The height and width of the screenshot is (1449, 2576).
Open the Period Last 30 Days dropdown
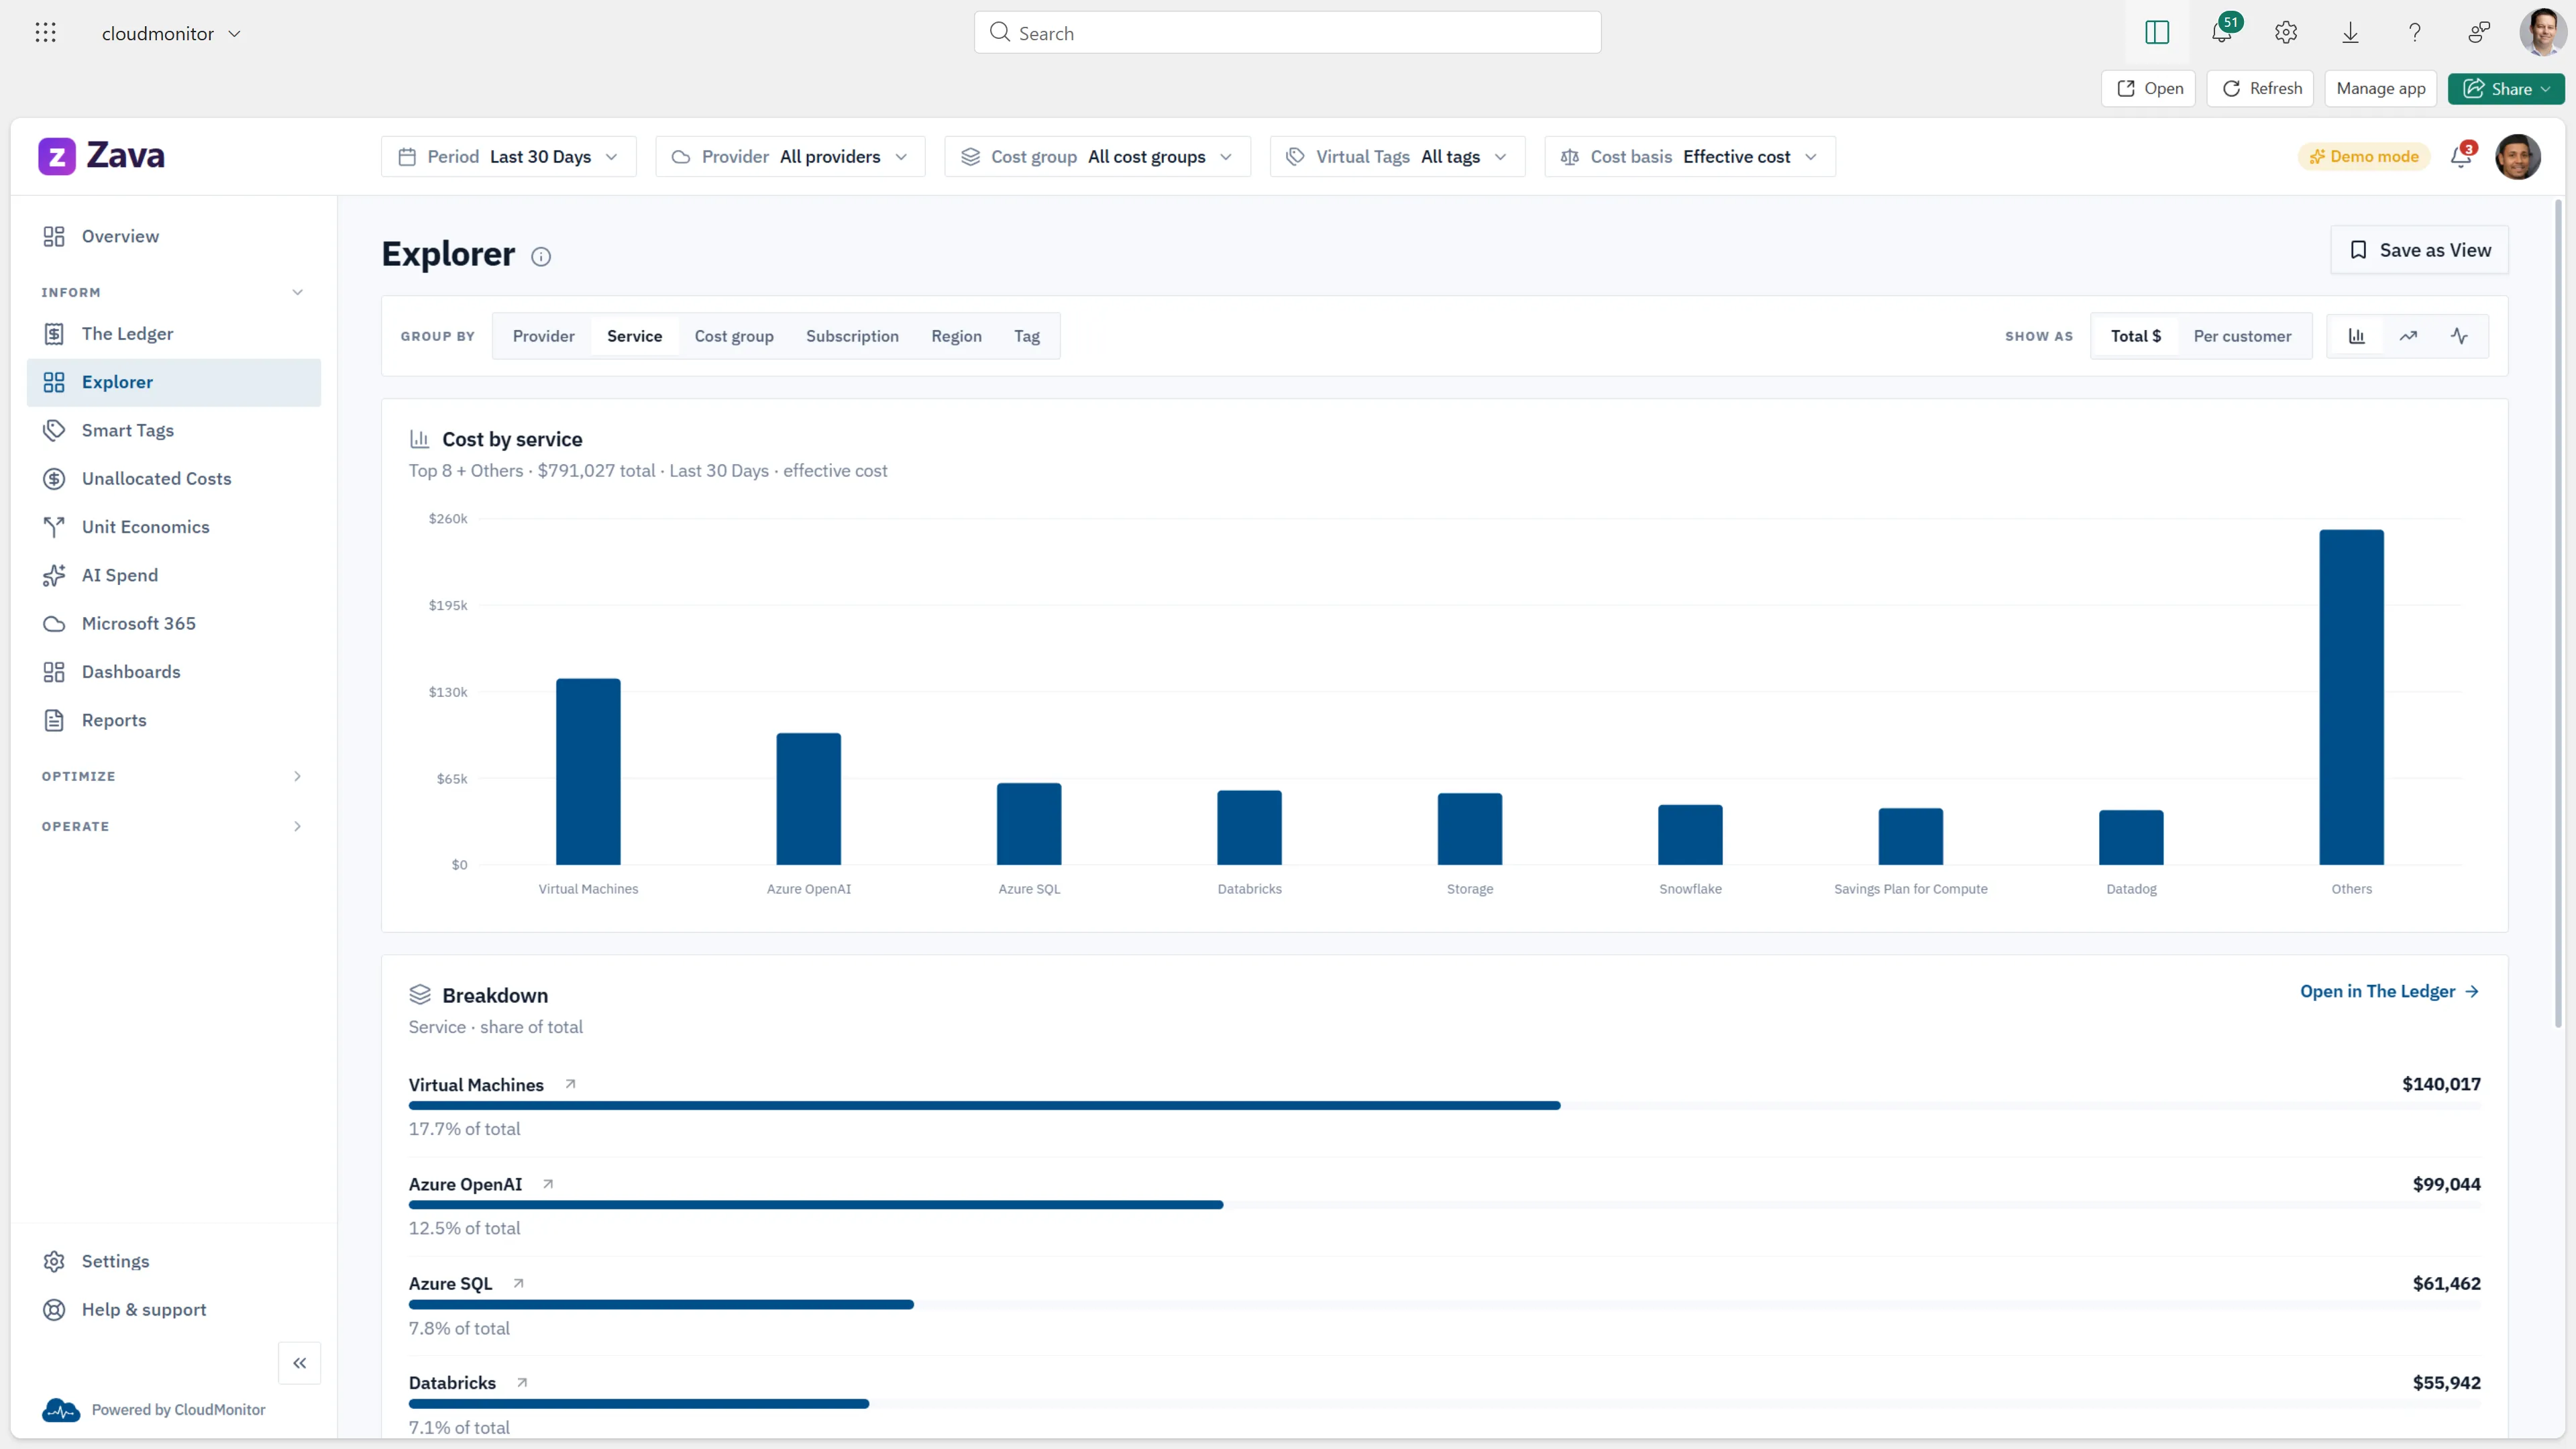pyautogui.click(x=508, y=157)
